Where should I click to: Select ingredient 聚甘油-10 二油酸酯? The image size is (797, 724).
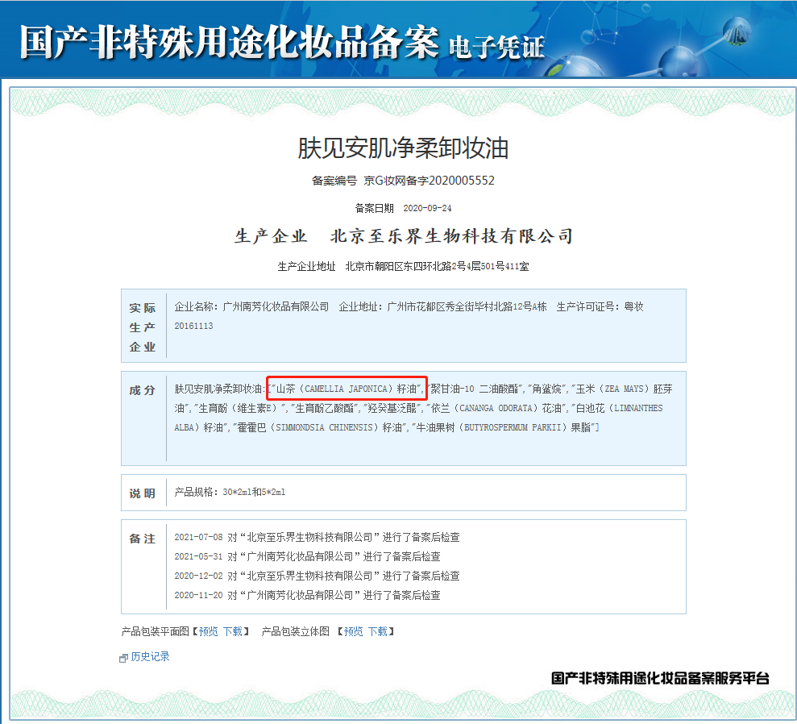click(x=474, y=389)
